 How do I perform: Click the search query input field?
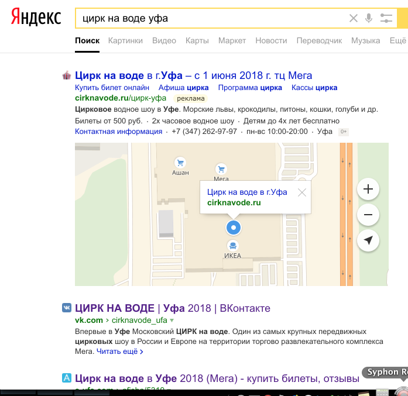coord(211,18)
